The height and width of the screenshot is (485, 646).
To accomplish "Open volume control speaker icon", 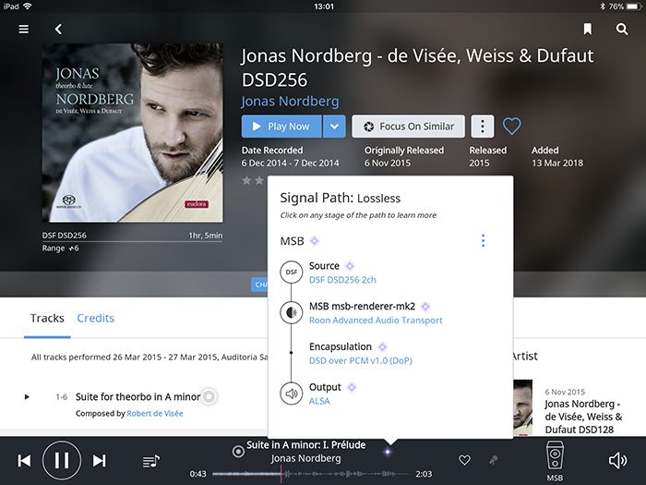I will click(617, 461).
